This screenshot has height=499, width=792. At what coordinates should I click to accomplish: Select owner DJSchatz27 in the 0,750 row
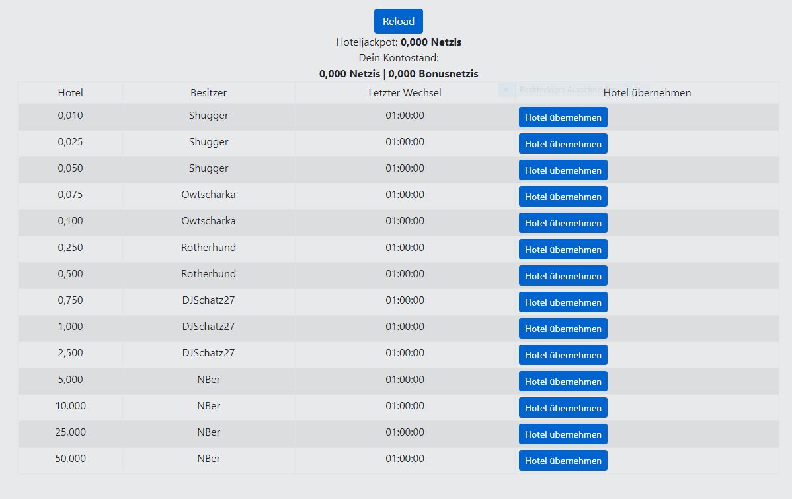(x=209, y=300)
